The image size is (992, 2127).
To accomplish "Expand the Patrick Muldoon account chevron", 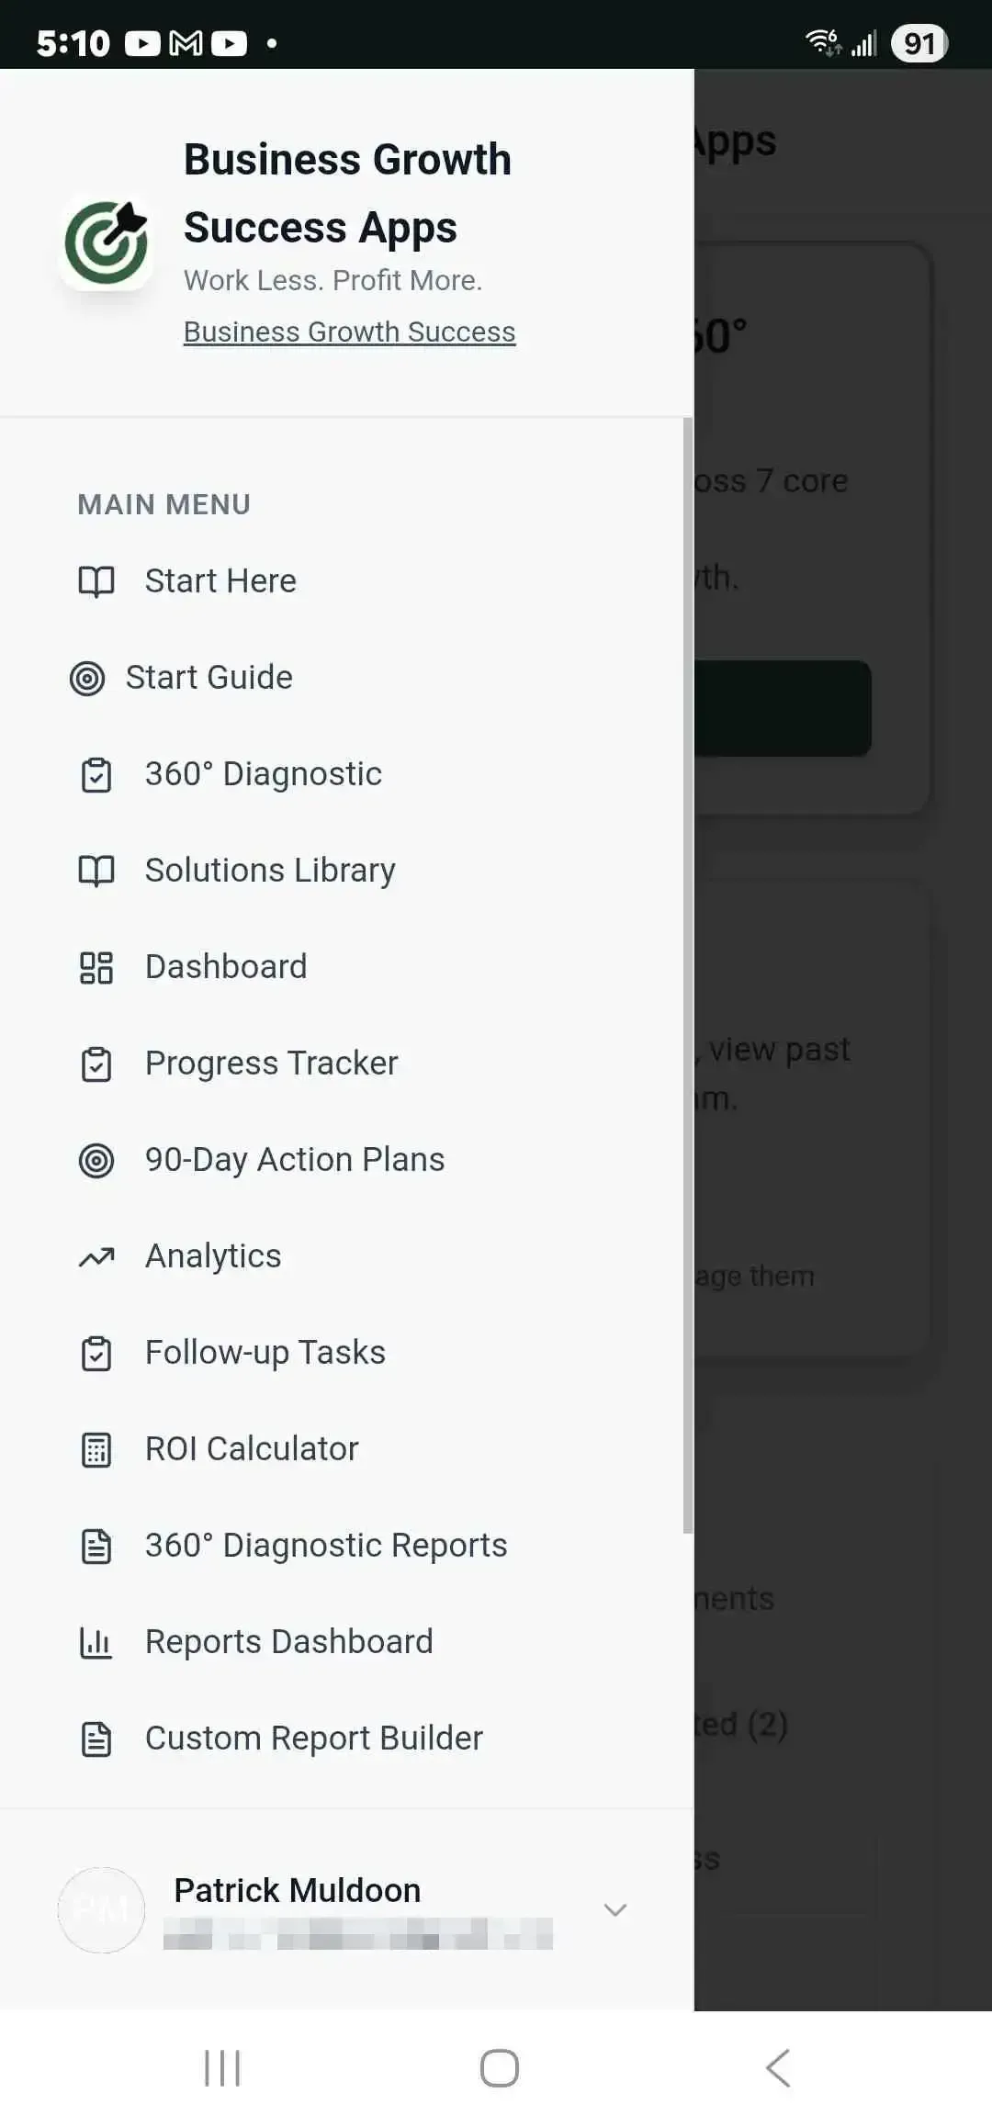I will tap(615, 1910).
